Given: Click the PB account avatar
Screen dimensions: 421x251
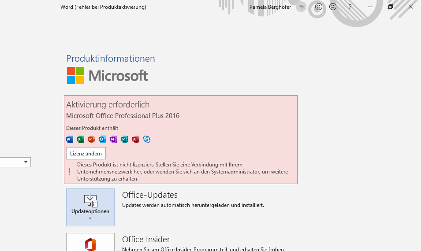Looking at the screenshot, I should pos(301,7).
